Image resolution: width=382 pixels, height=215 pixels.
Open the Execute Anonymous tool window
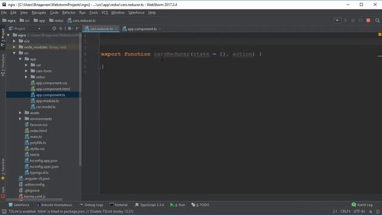54,205
